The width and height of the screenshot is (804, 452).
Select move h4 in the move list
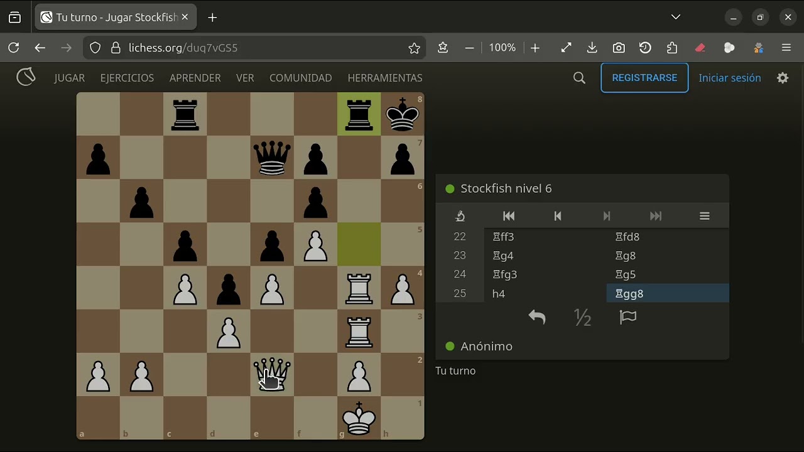(545, 293)
